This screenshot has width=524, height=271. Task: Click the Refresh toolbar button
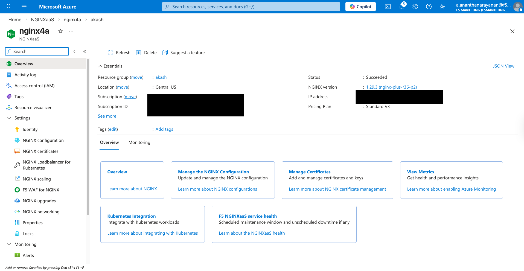click(119, 53)
